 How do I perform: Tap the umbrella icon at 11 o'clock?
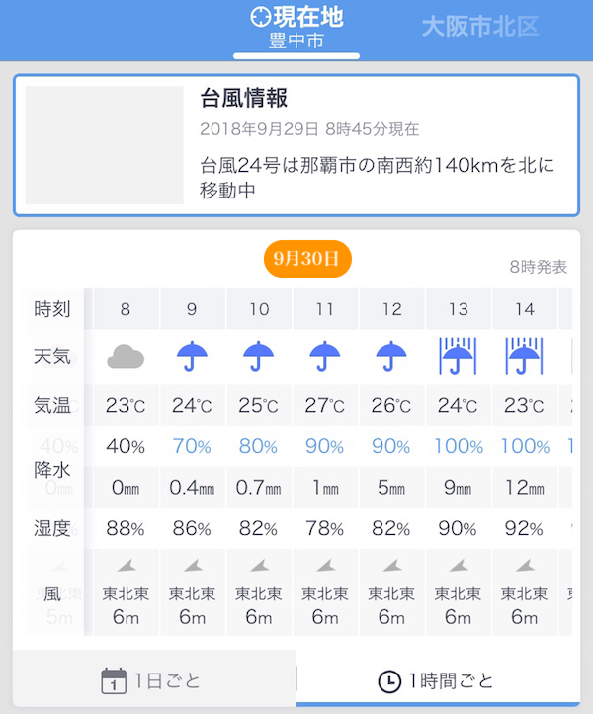pyautogui.click(x=325, y=356)
